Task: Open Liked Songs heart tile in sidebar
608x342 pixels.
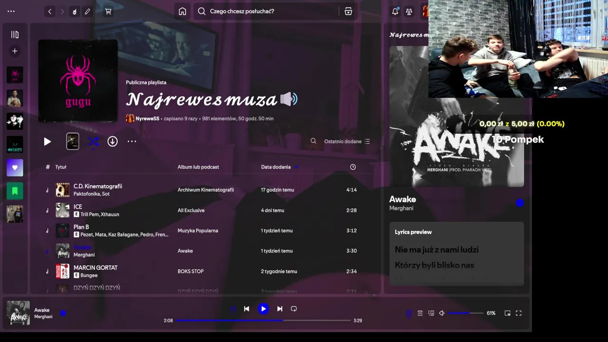Action: tap(15, 168)
